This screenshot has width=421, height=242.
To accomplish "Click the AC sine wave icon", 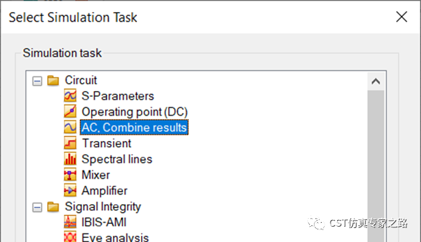I will click(70, 127).
